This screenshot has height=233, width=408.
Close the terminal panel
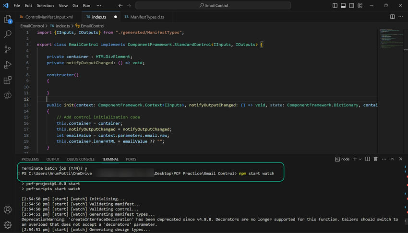tap(401, 159)
